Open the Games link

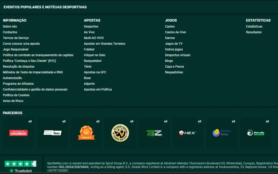click(x=170, y=38)
